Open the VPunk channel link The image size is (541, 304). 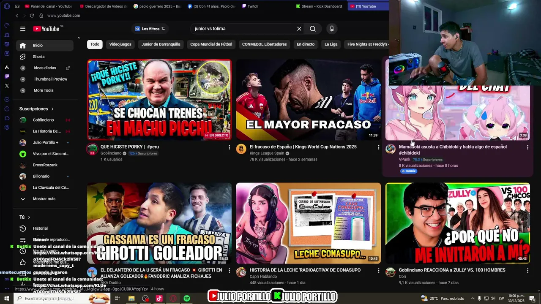click(x=404, y=160)
